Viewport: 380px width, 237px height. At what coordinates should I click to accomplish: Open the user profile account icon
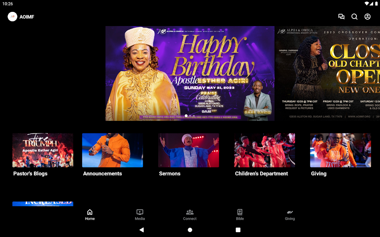click(x=368, y=17)
